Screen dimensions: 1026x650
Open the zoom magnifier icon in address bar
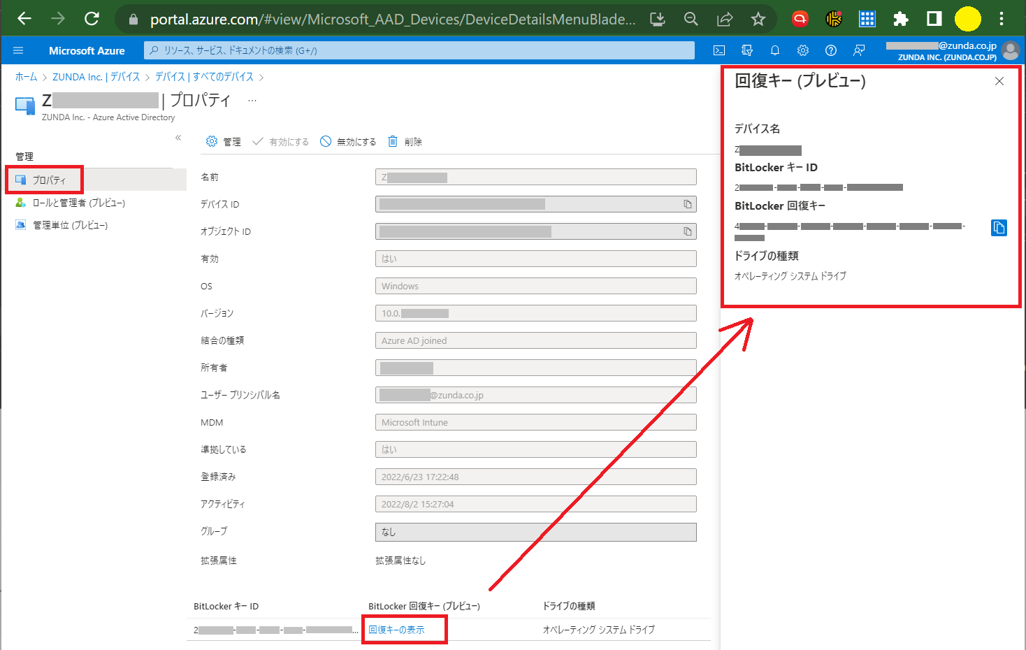pos(691,19)
